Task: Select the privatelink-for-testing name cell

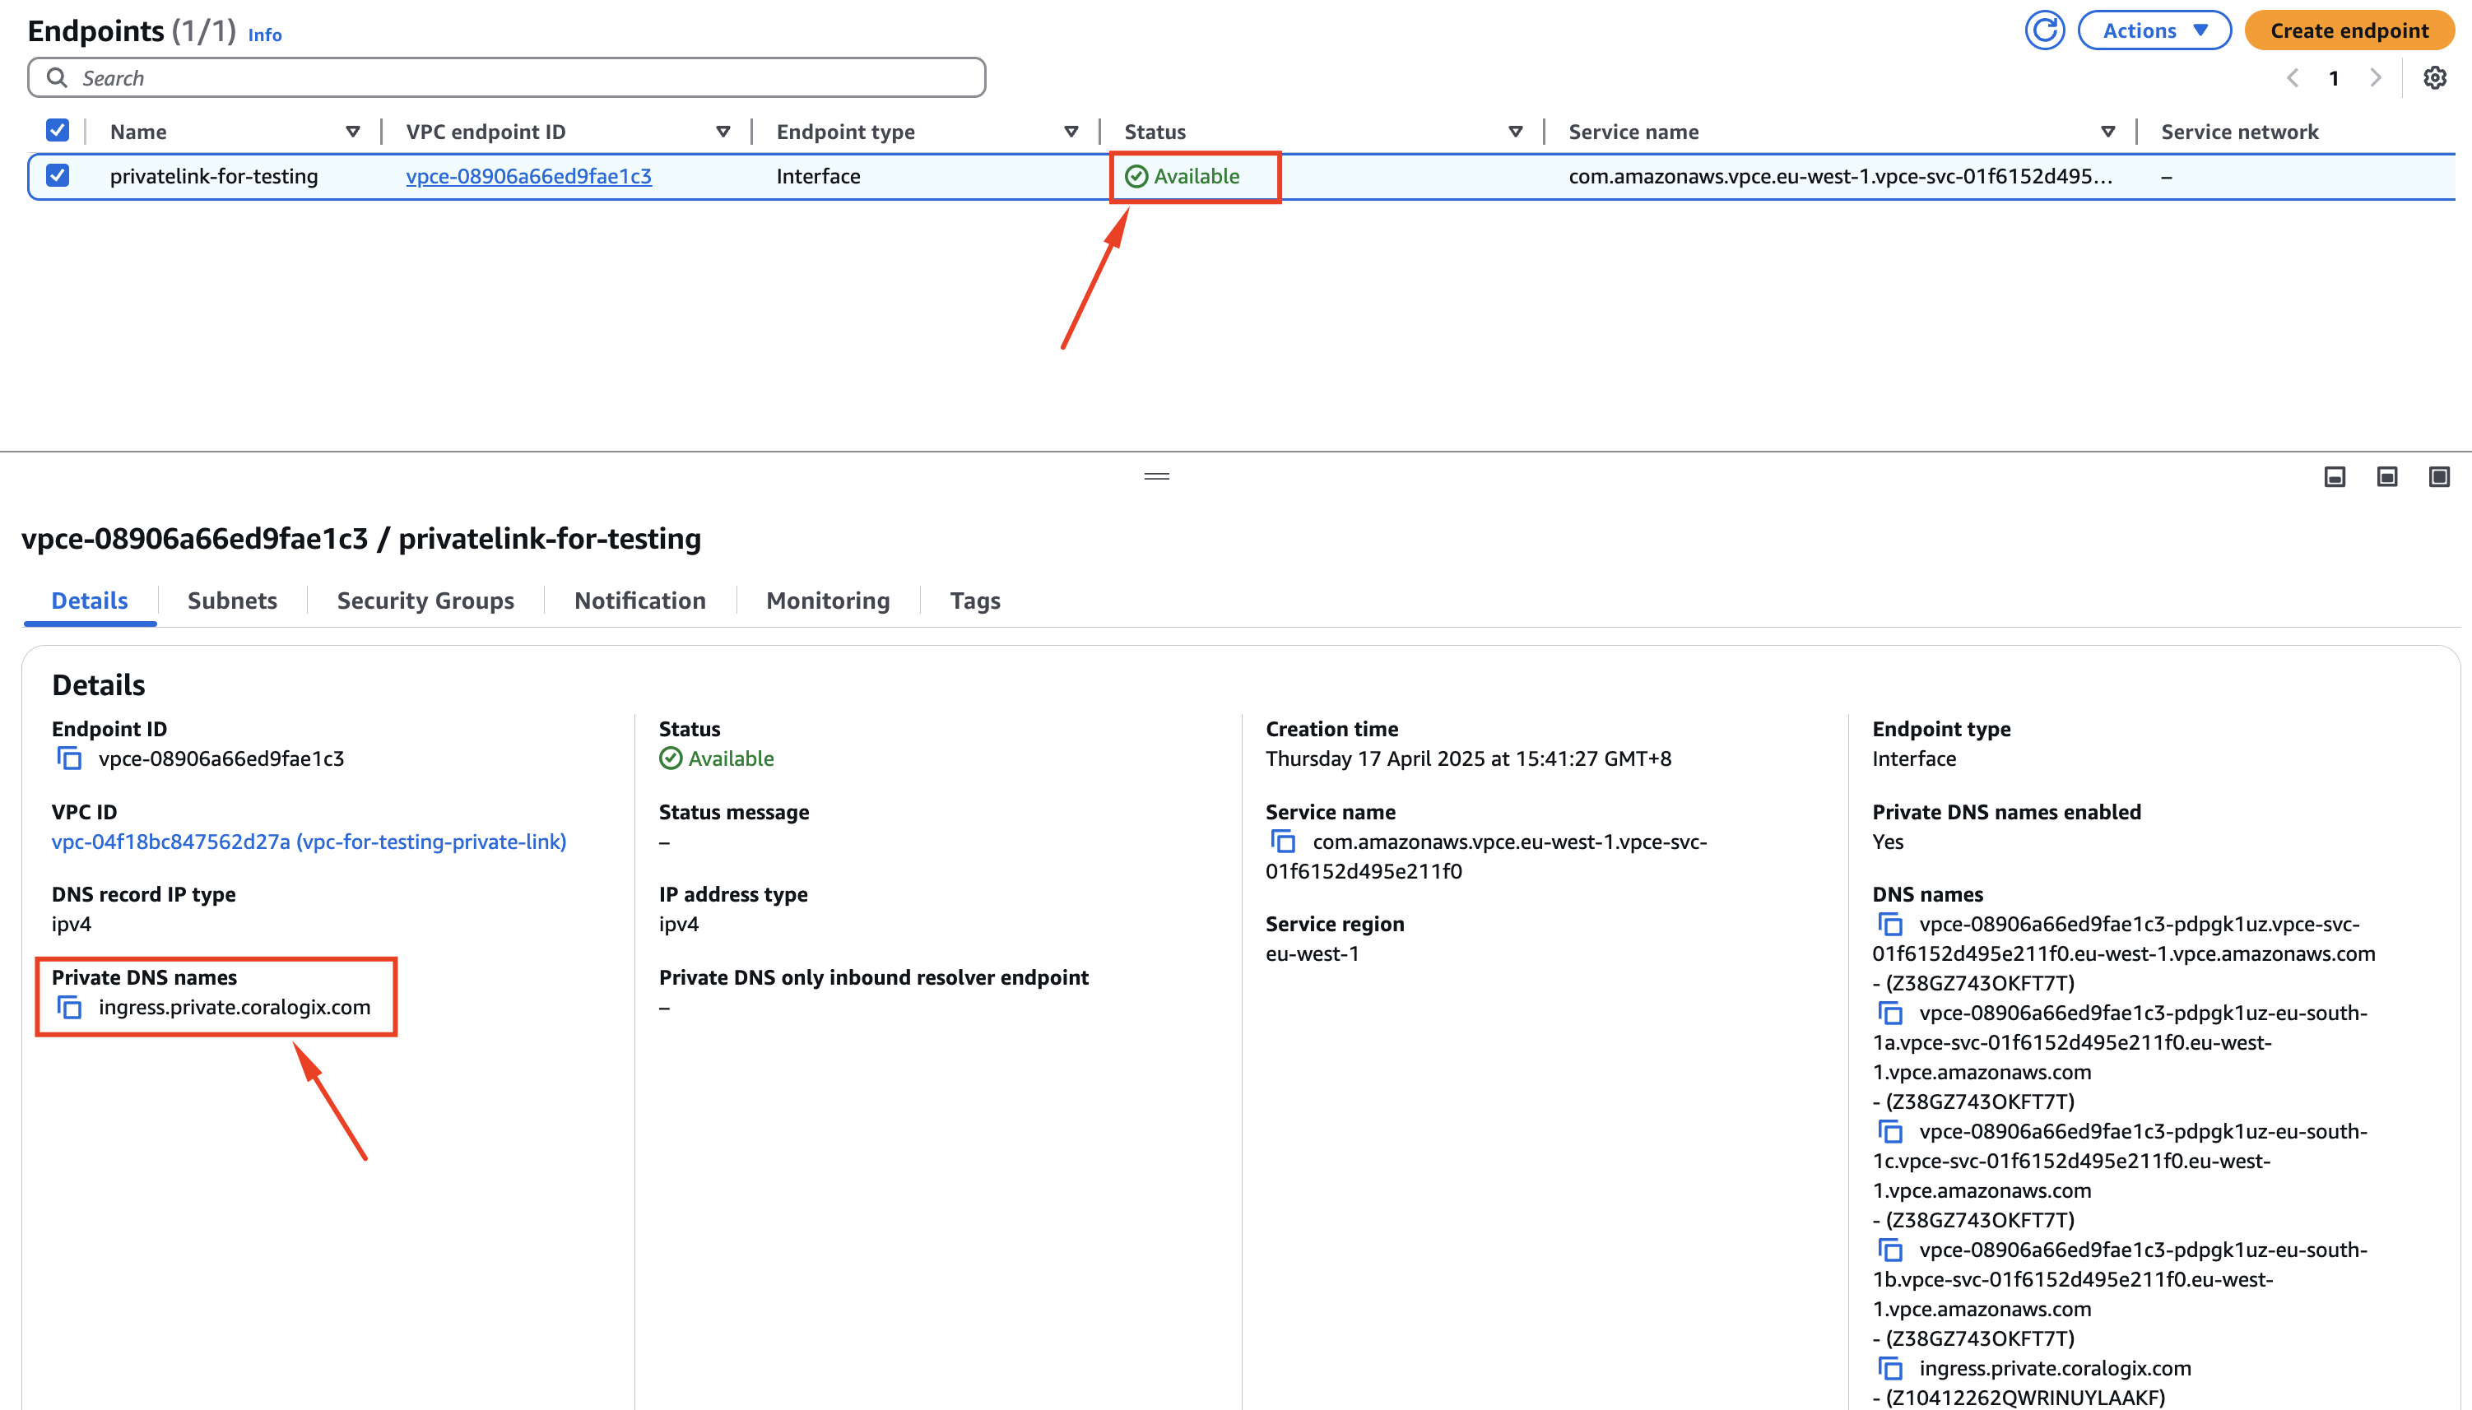Action: pyautogui.click(x=214, y=176)
